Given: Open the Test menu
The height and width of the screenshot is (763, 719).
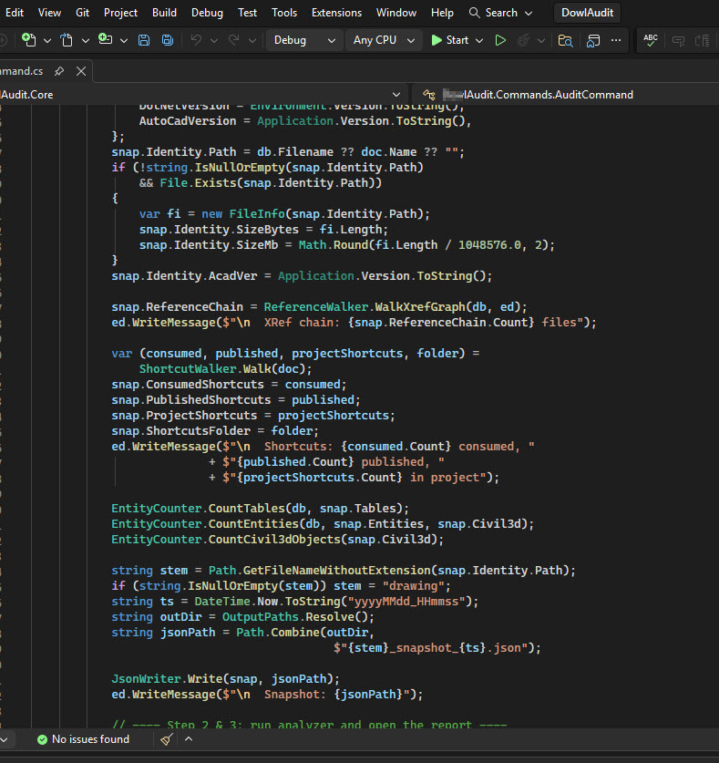Looking at the screenshot, I should pos(247,13).
